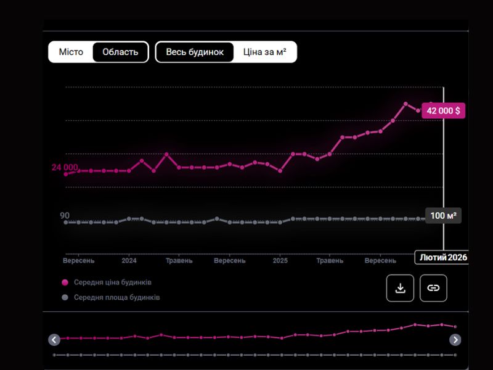Click the gray legend dot for average area
Viewport: 493px width, 370px height.
[65, 297]
